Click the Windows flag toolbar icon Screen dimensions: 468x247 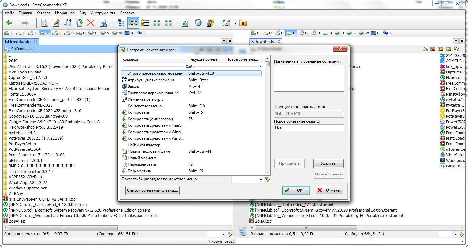pyautogui.click(x=211, y=23)
